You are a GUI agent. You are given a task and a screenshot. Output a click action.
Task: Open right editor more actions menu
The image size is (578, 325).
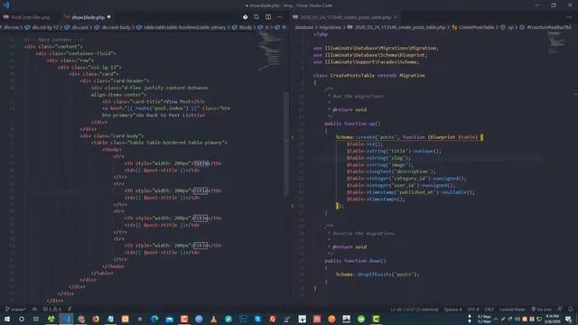[x=569, y=17]
